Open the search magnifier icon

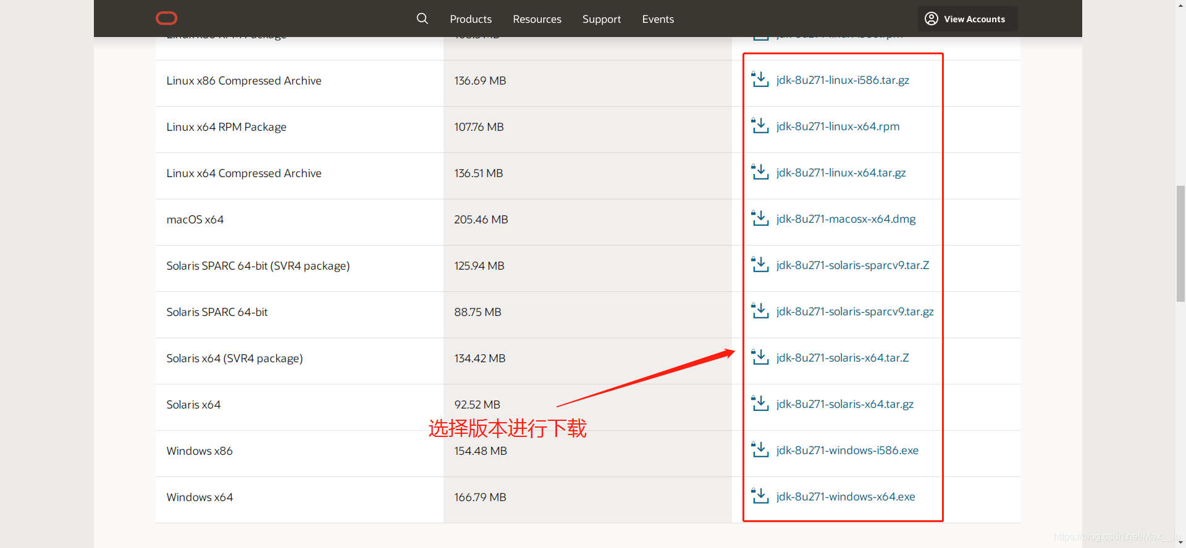423,19
